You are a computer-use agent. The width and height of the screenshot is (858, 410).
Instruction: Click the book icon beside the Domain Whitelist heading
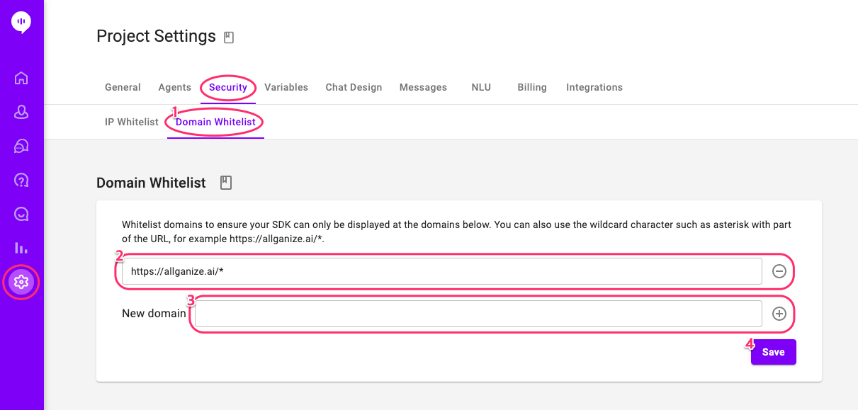tap(226, 183)
